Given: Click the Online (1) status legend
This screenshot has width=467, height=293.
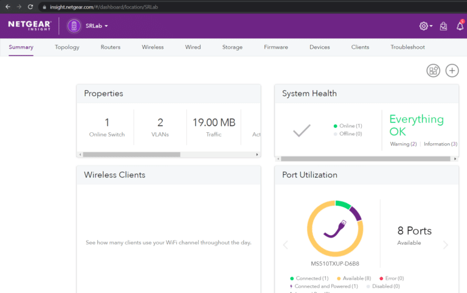Looking at the screenshot, I should click(x=348, y=126).
